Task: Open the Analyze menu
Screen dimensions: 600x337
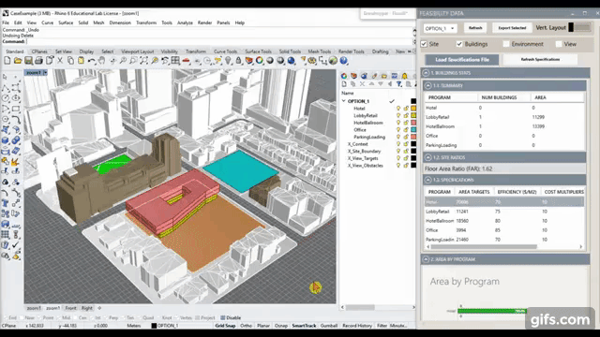Action: coord(185,22)
